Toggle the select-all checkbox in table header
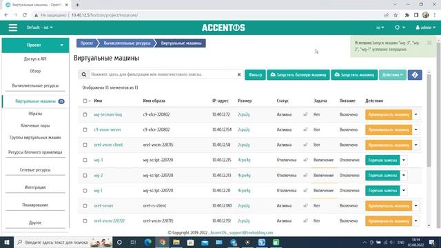Viewport: 441px width, 248px height. tap(85, 101)
